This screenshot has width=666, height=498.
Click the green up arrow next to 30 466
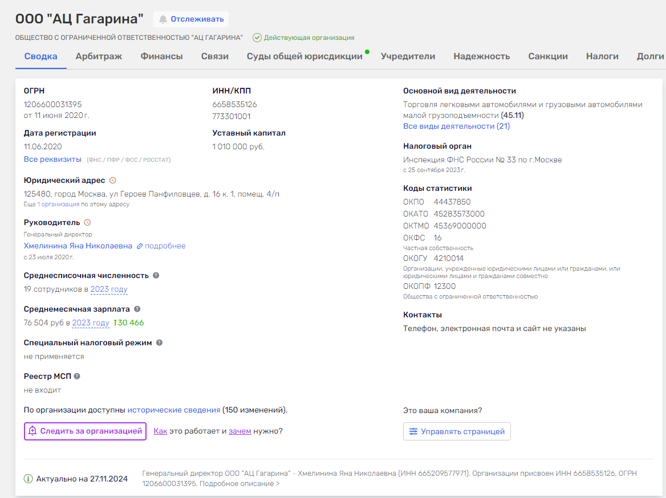[x=115, y=323]
